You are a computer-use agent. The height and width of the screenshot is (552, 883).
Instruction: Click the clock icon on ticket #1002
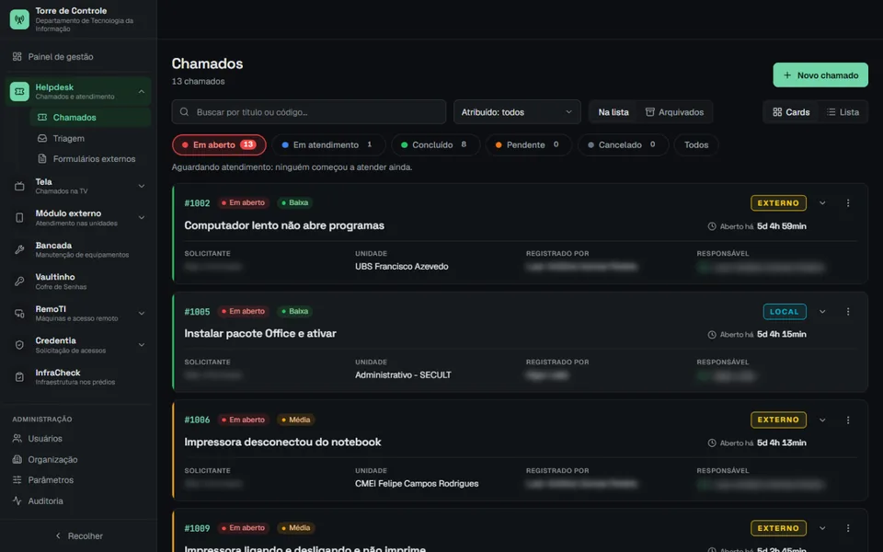pos(712,226)
